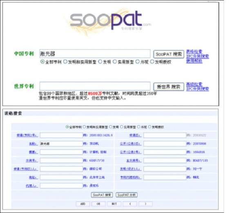The image size is (245, 213).
Task: Select 发明授权 radio in table search form
Action: click(150, 127)
